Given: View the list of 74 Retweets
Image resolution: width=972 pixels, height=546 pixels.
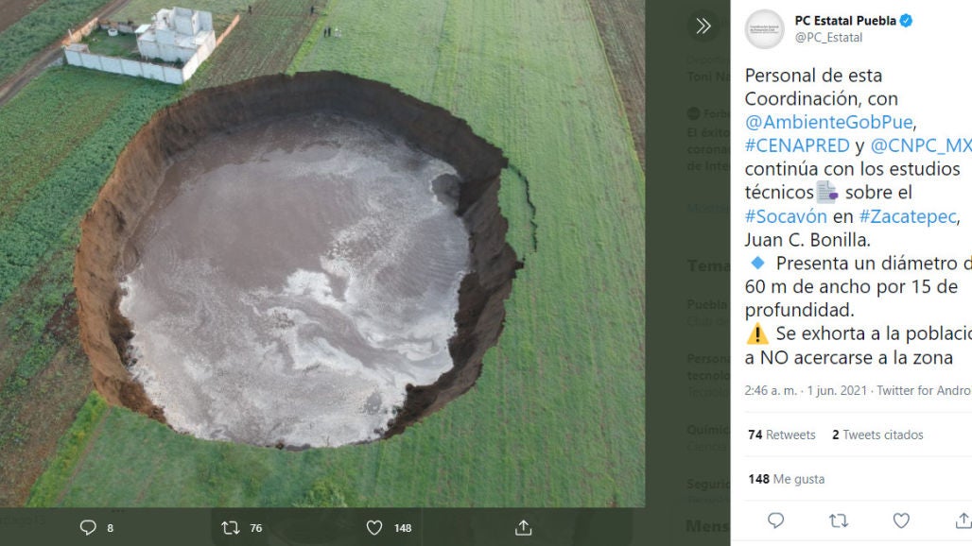Looking at the screenshot, I should coord(781,435).
